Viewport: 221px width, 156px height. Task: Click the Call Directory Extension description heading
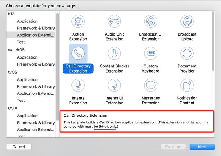pyautogui.click(x=85, y=115)
